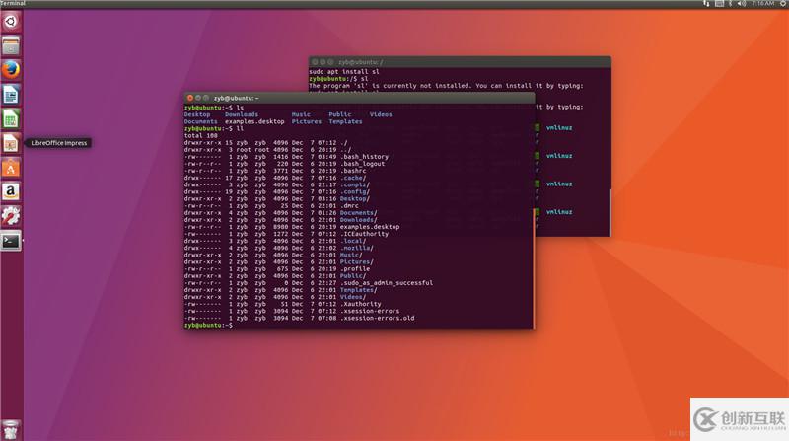Open the Bluetooth indicator menu
The width and height of the screenshot is (789, 441).
730,4
